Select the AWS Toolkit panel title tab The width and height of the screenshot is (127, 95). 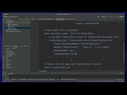(x=8, y=46)
